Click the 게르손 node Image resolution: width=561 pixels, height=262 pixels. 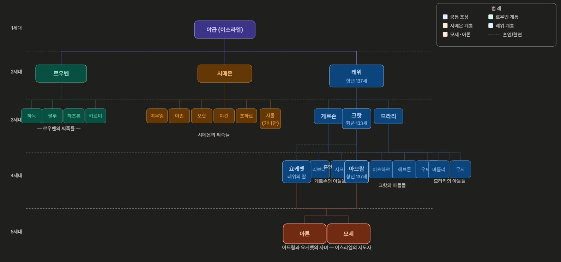tap(328, 116)
